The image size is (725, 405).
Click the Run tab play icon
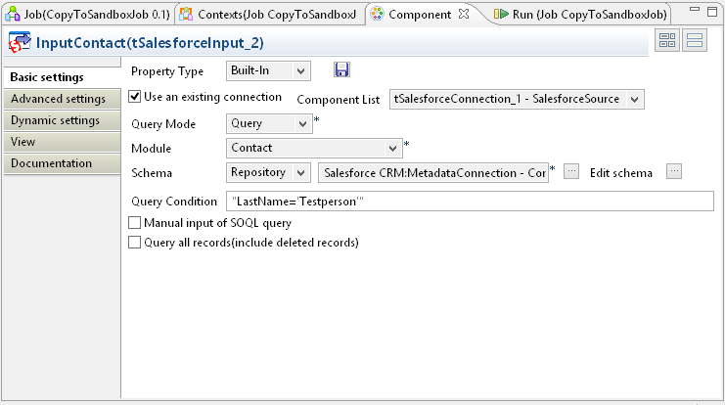(x=501, y=14)
